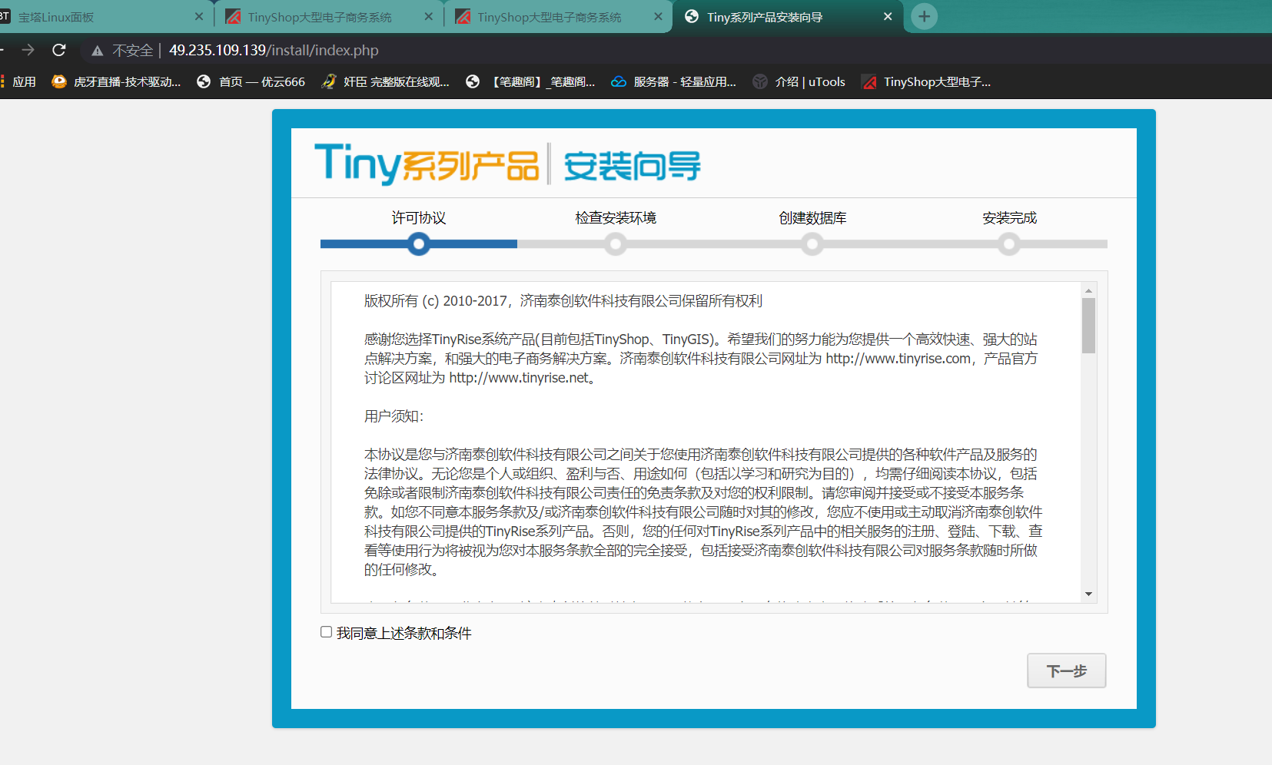Image resolution: width=1272 pixels, height=765 pixels.
Task: Click the 下一步 button
Action: [x=1066, y=671]
